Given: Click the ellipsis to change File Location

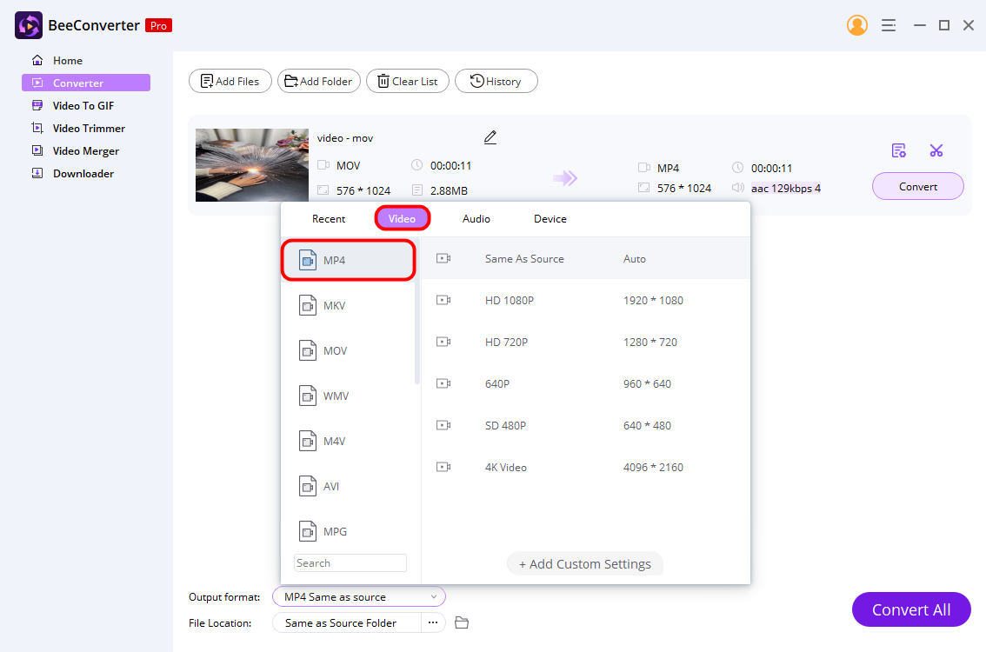Looking at the screenshot, I should 432,622.
